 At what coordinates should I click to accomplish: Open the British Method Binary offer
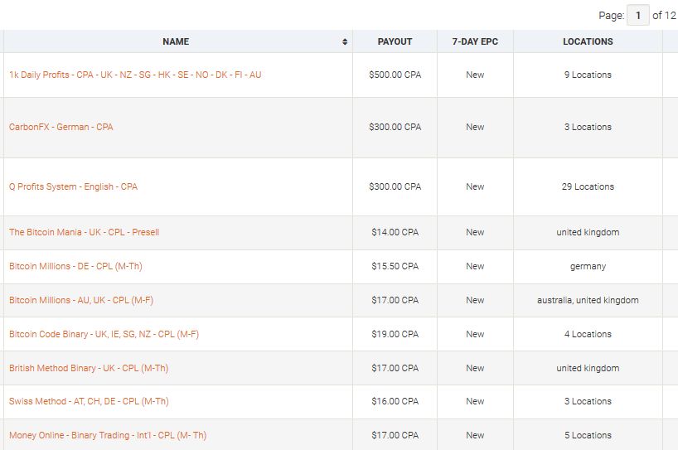click(x=89, y=368)
